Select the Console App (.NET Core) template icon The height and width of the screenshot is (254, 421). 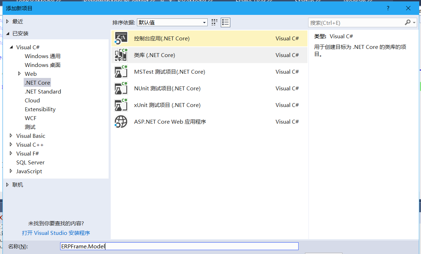click(x=121, y=38)
